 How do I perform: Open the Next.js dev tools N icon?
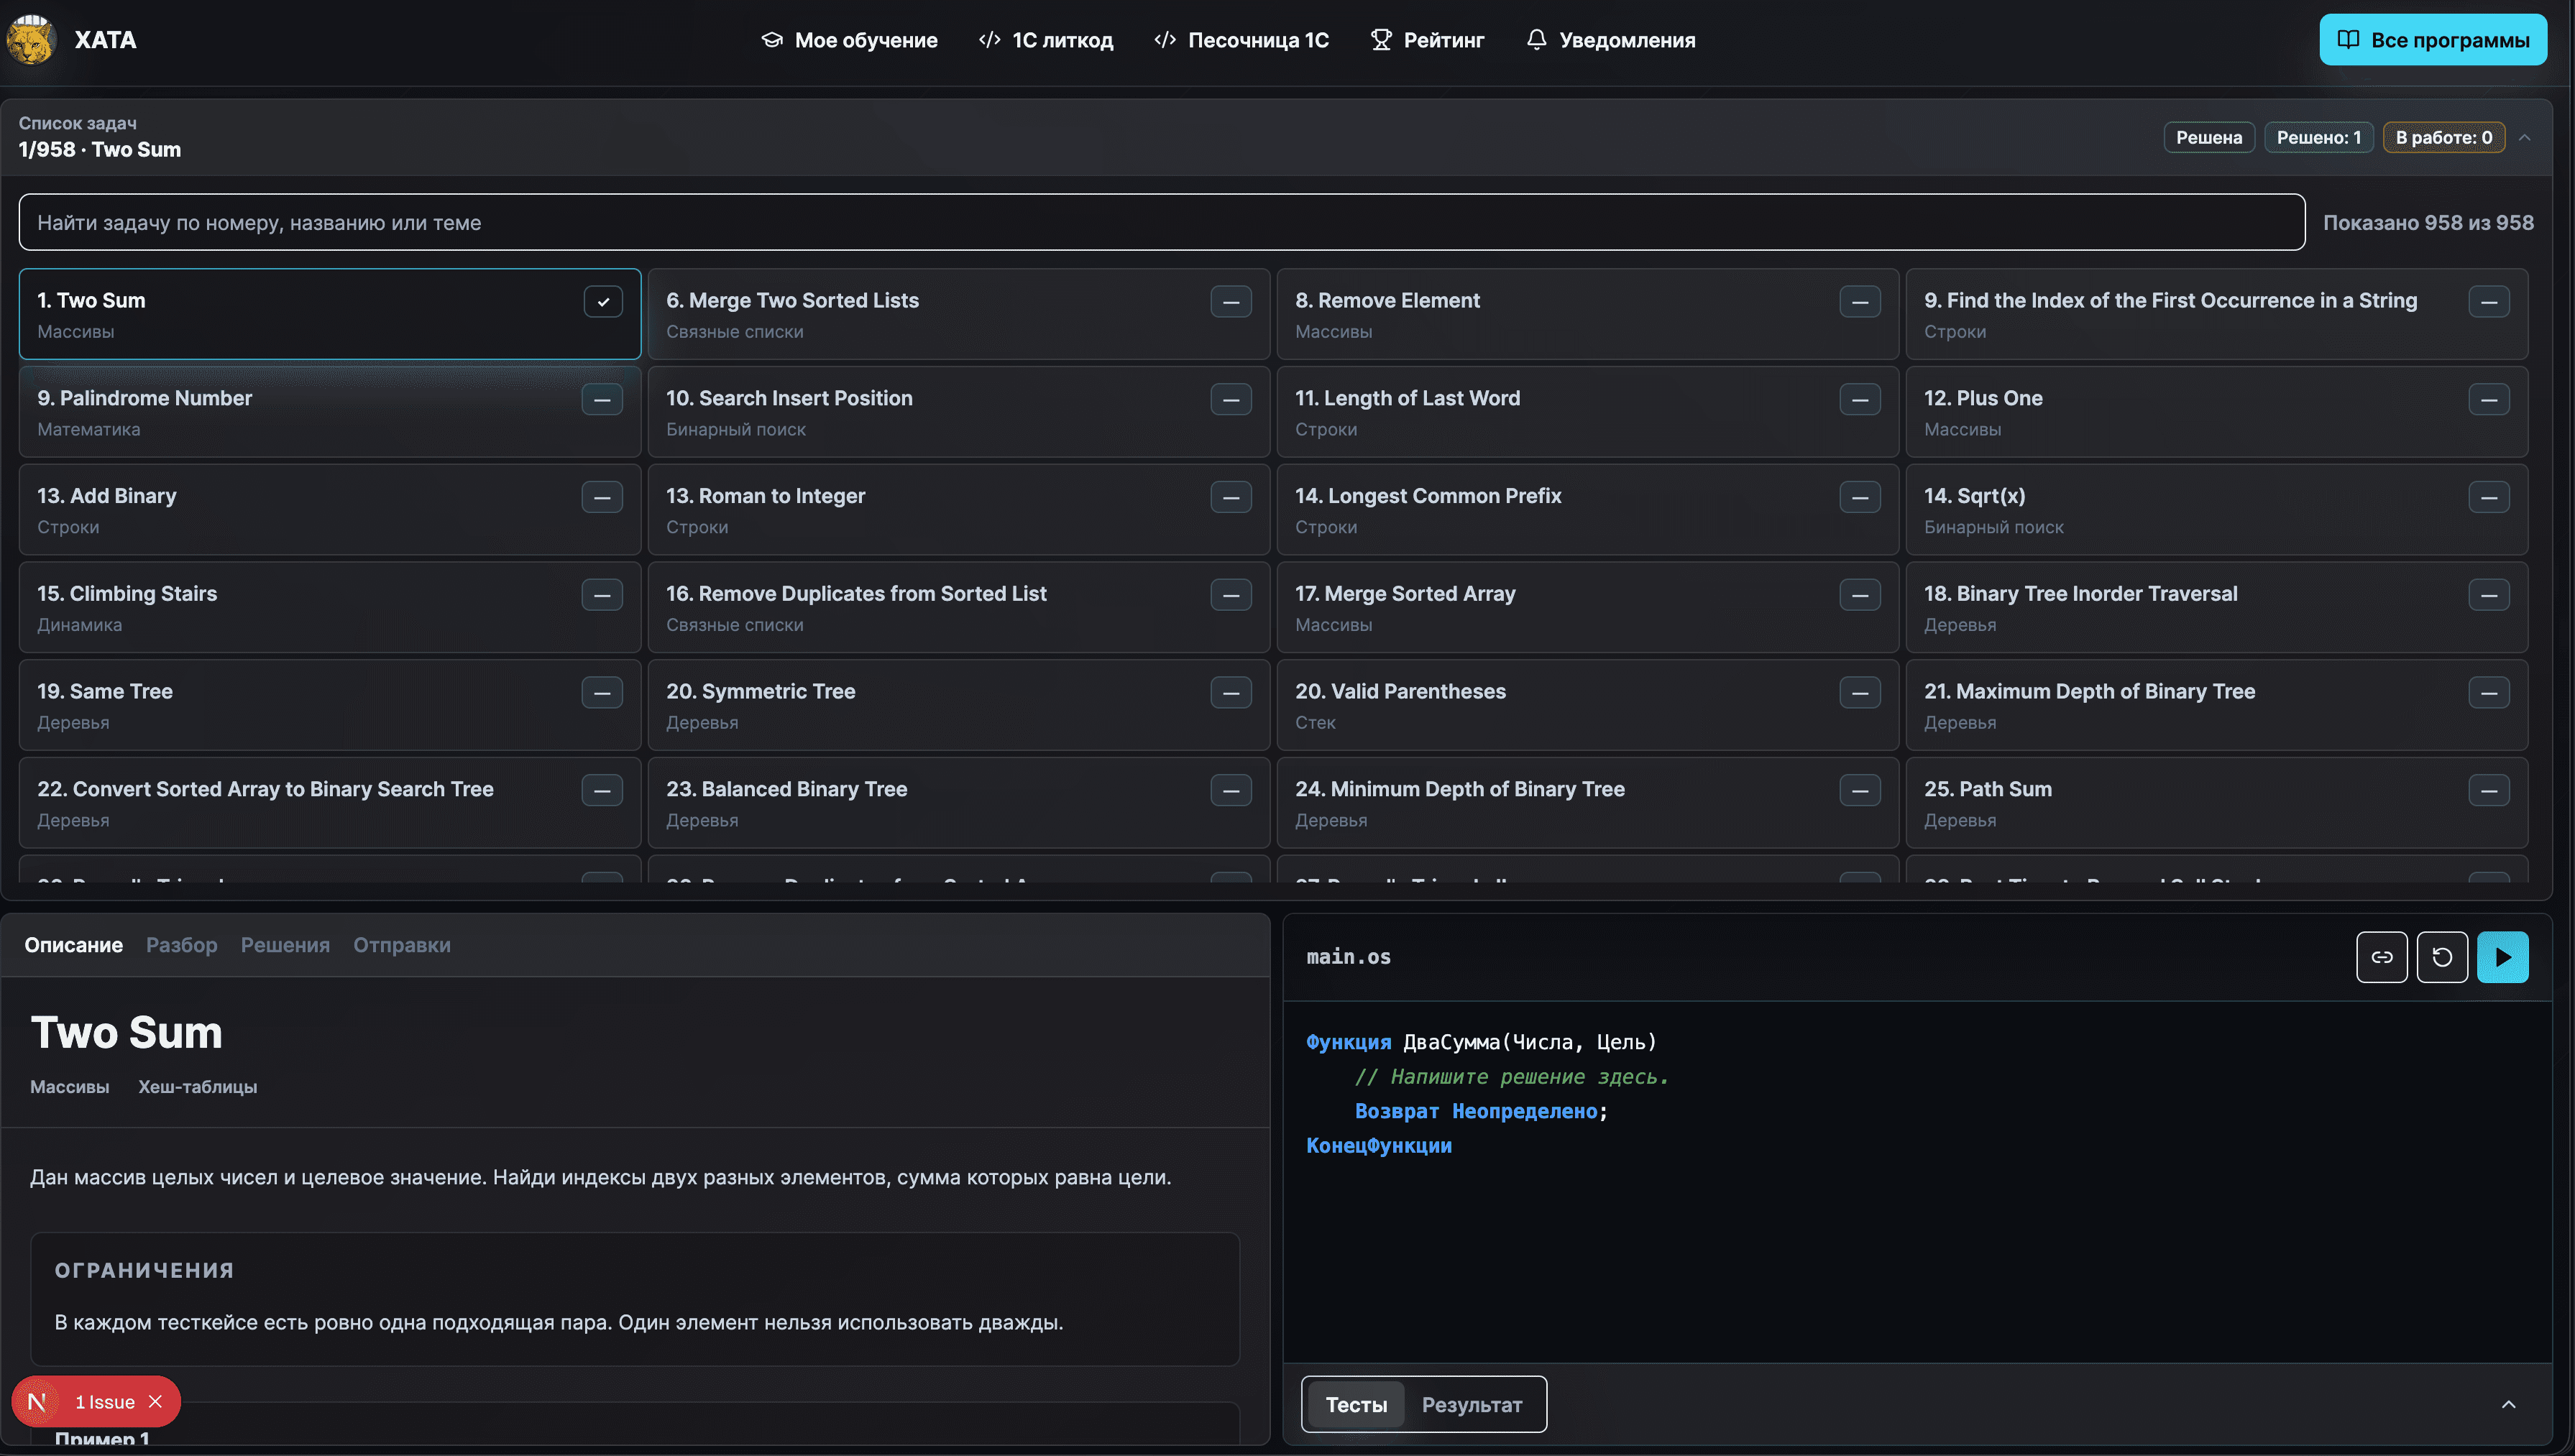(x=38, y=1402)
